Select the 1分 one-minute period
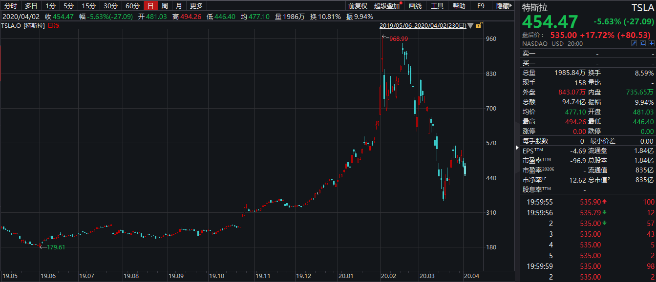The width and height of the screenshot is (656, 282). 50,6
